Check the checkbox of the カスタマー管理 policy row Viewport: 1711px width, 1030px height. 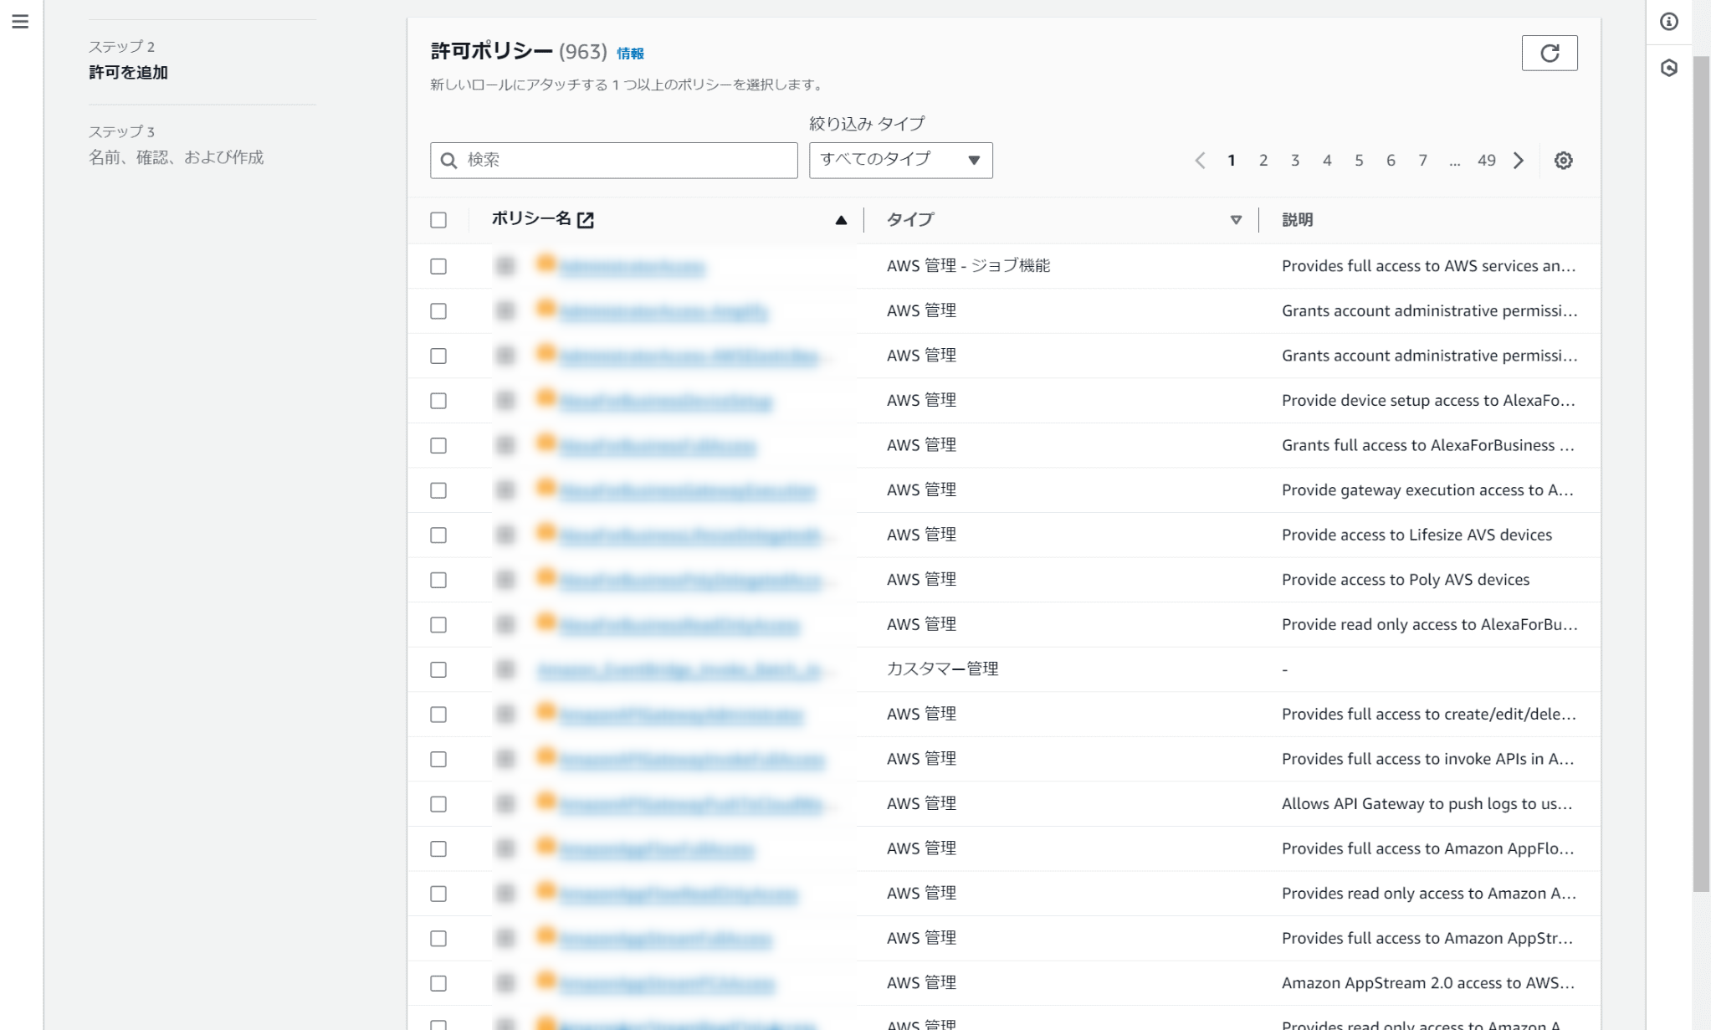(438, 669)
